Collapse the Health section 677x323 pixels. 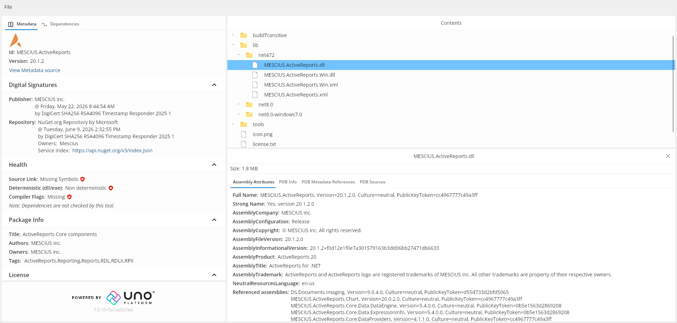click(x=214, y=165)
